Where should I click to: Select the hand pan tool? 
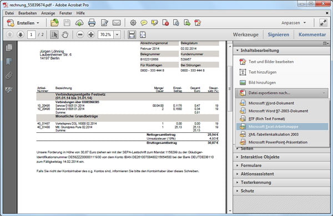pyautogui.click(x=65, y=34)
